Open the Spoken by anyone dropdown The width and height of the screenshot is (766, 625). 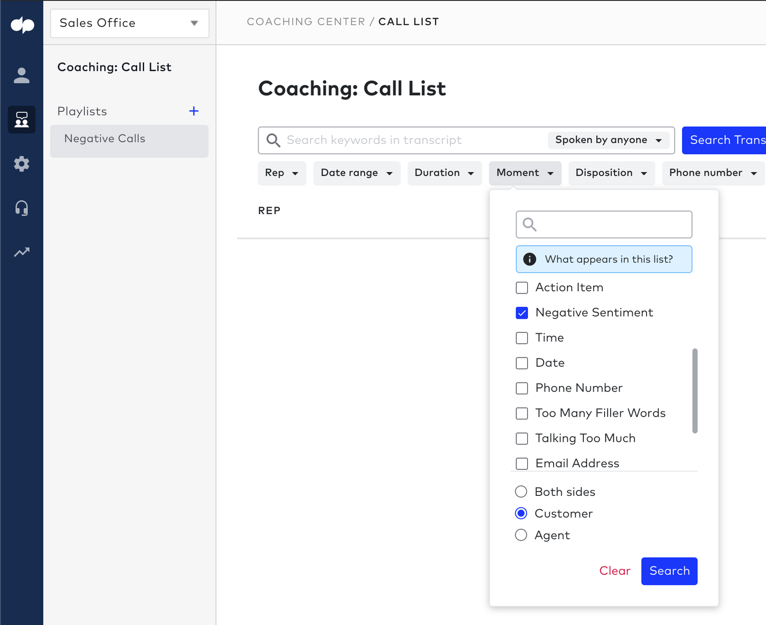click(x=608, y=140)
